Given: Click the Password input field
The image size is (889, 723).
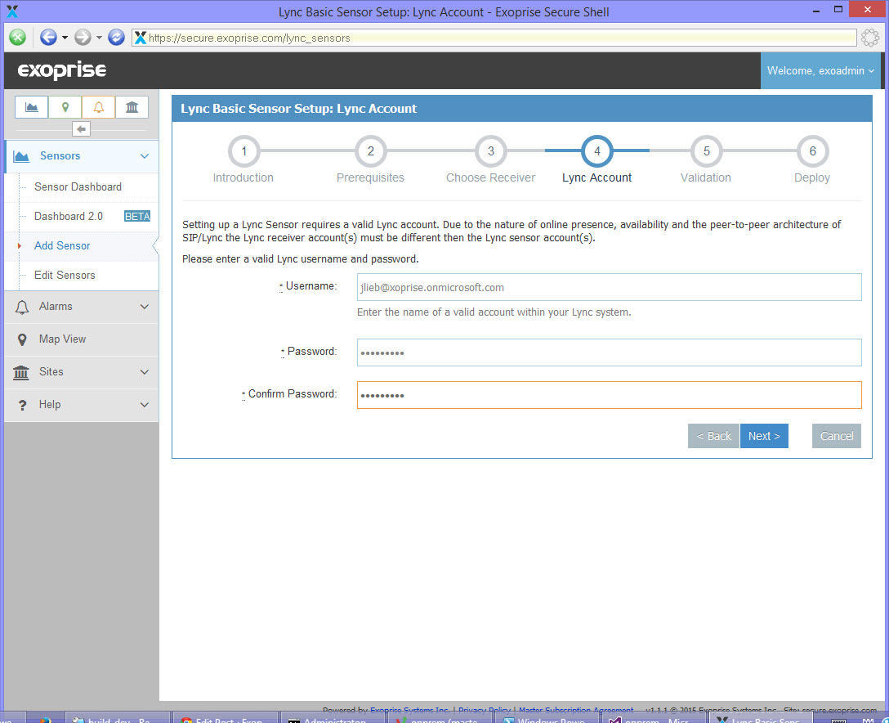Looking at the screenshot, I should click(x=609, y=353).
